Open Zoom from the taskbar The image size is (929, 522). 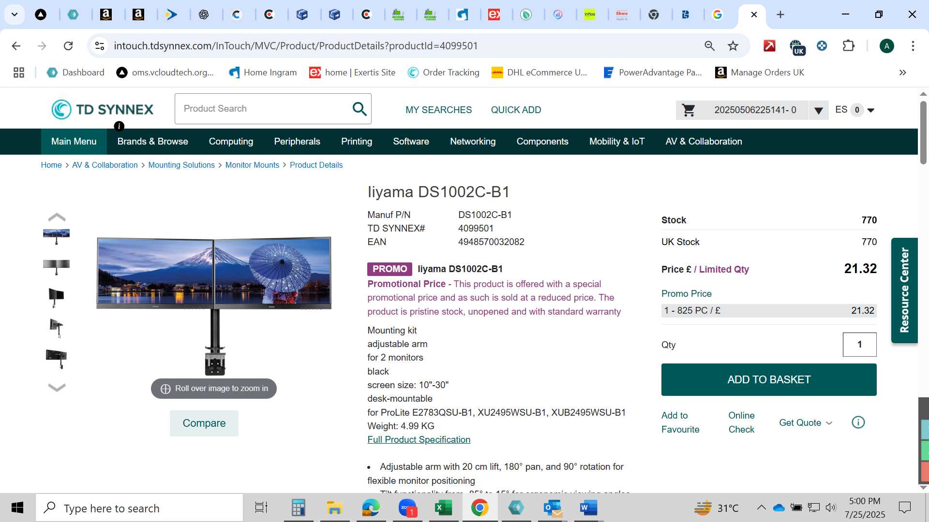(408, 508)
